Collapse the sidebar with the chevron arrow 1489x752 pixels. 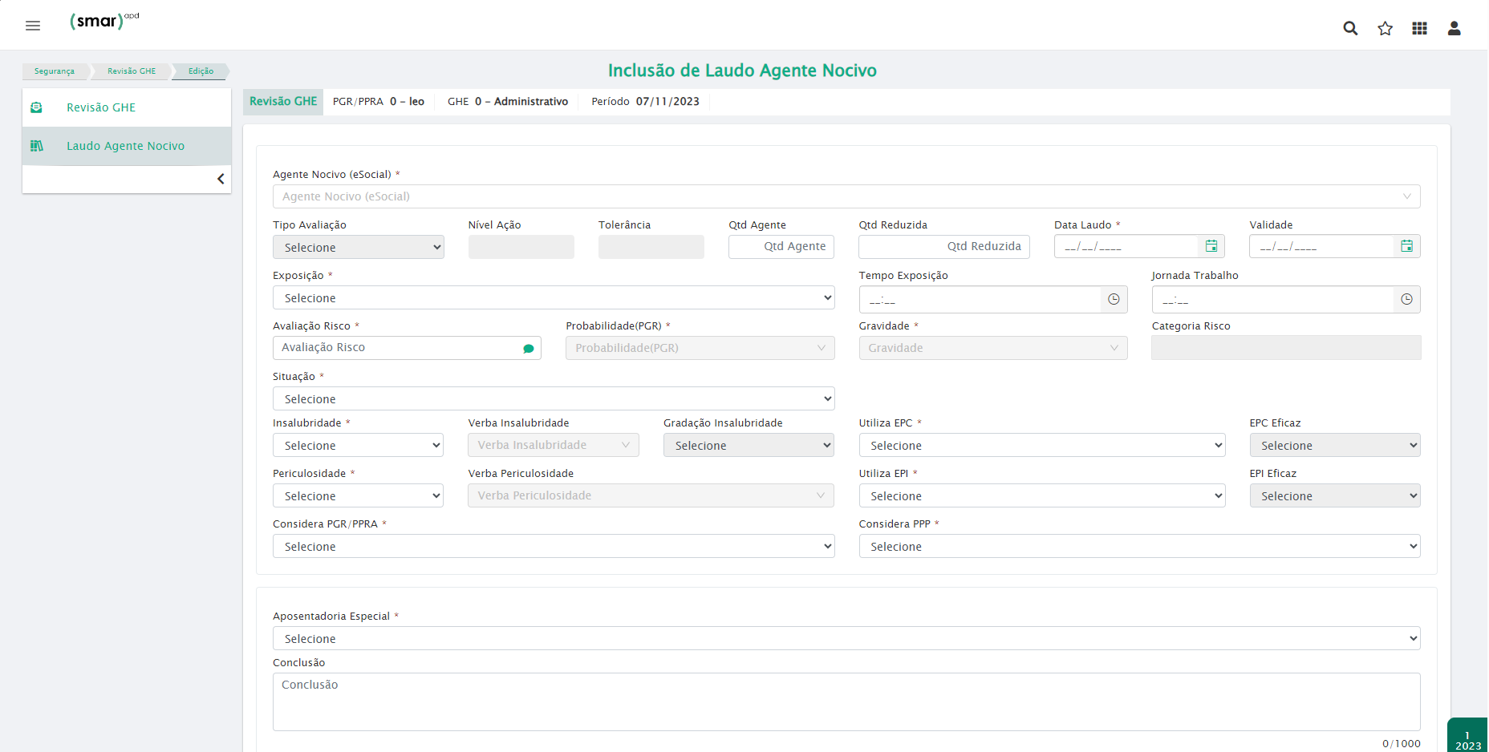tap(221, 179)
